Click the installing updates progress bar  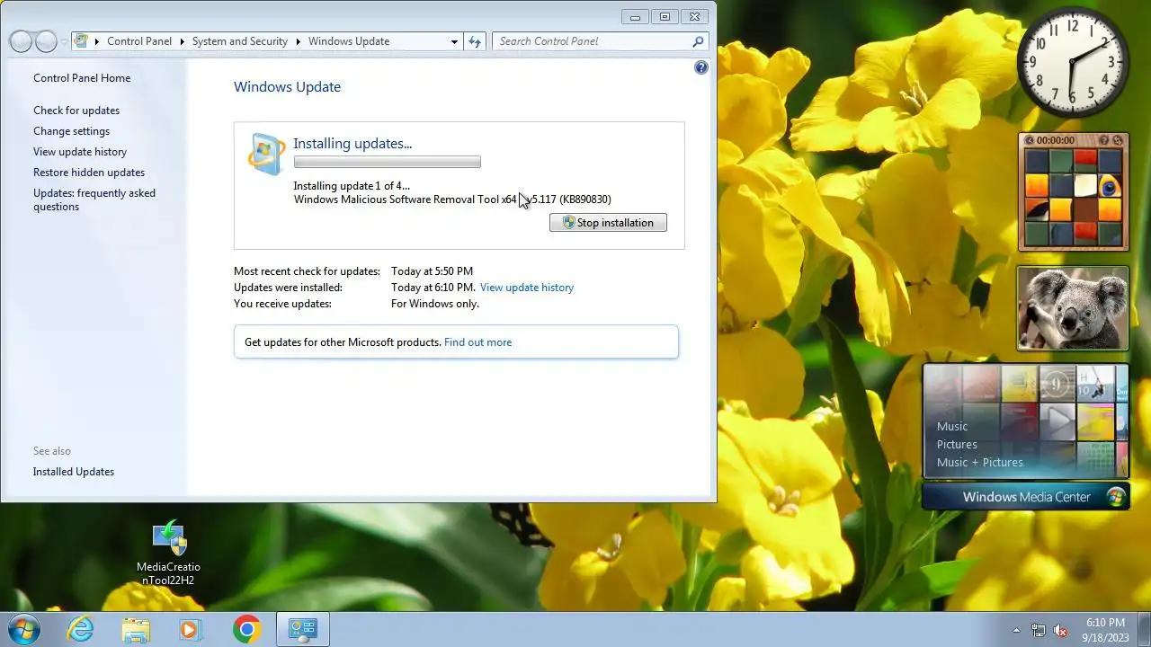[388, 163]
